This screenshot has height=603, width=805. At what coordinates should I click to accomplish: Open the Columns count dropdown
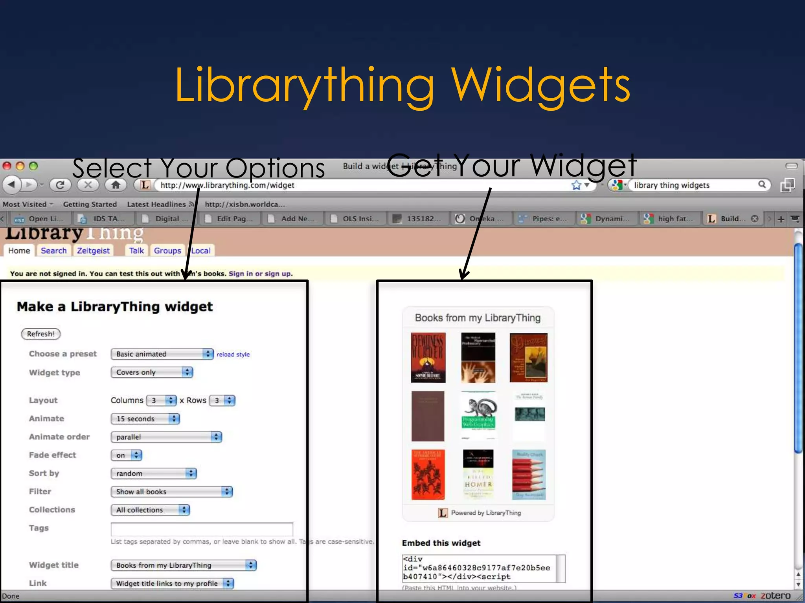click(161, 400)
